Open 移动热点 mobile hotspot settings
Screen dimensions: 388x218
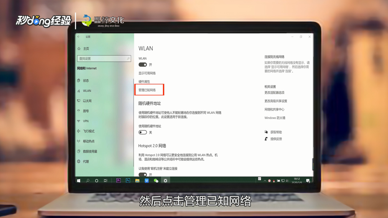click(86, 141)
